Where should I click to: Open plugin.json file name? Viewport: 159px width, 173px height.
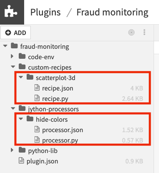tap(42, 161)
